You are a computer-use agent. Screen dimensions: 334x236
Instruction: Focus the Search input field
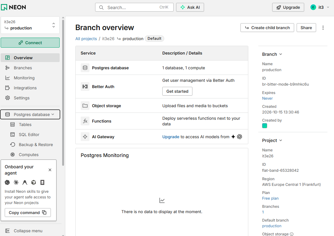134,7
